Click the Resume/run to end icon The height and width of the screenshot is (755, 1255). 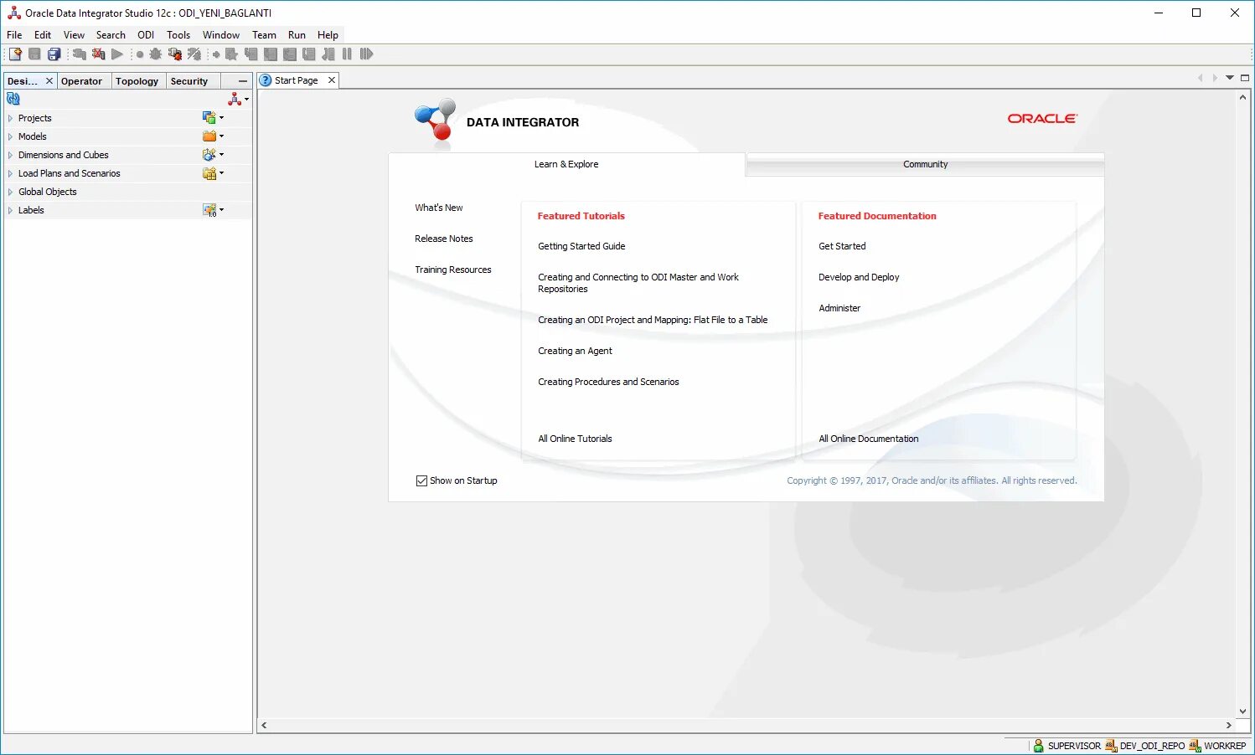point(366,54)
